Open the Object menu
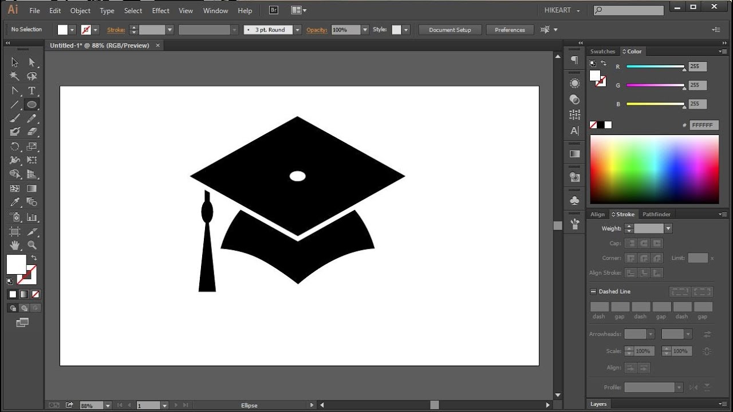This screenshot has width=733, height=412. [x=80, y=10]
